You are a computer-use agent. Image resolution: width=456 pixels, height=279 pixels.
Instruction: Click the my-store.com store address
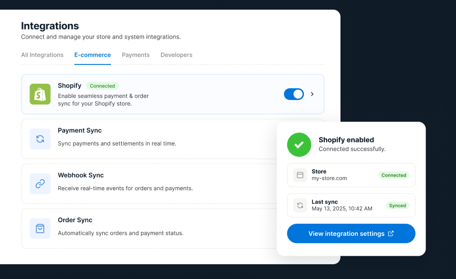coord(329,179)
